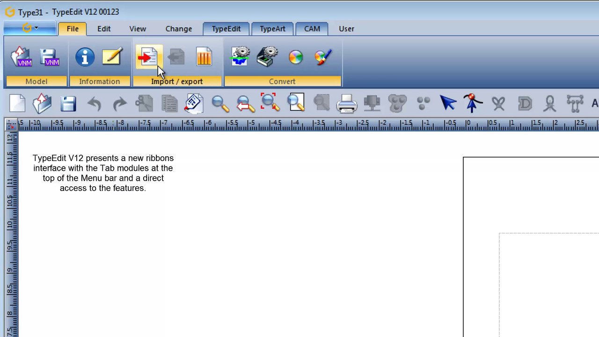Click the node structure T icon
This screenshot has width=599, height=337.
[x=575, y=103]
